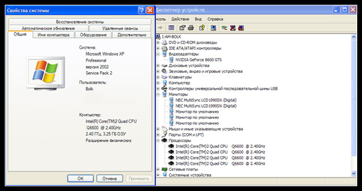Collapse the Процессоры node
Screen dimensions: 362x191
[x=158, y=141]
